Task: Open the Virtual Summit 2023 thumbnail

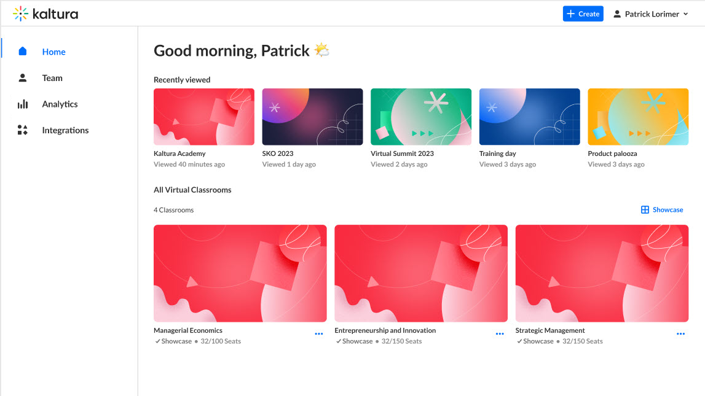Action: pos(421,117)
